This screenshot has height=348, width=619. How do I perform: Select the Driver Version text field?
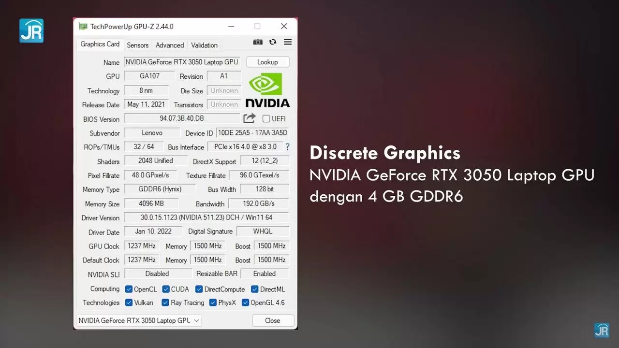pyautogui.click(x=207, y=217)
